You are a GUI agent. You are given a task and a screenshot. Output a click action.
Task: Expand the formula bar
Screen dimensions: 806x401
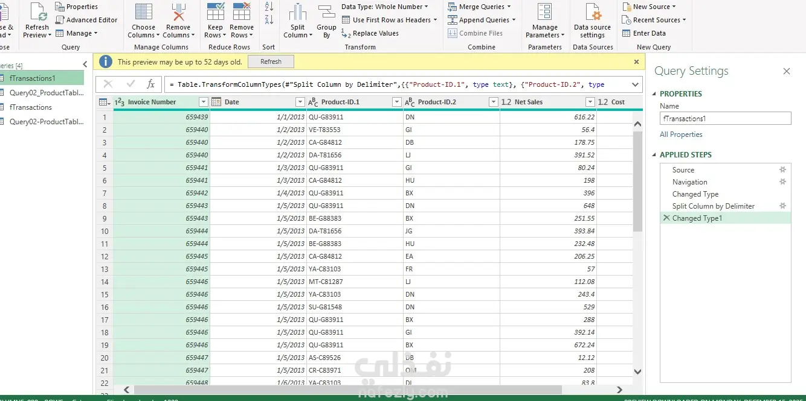pos(635,84)
